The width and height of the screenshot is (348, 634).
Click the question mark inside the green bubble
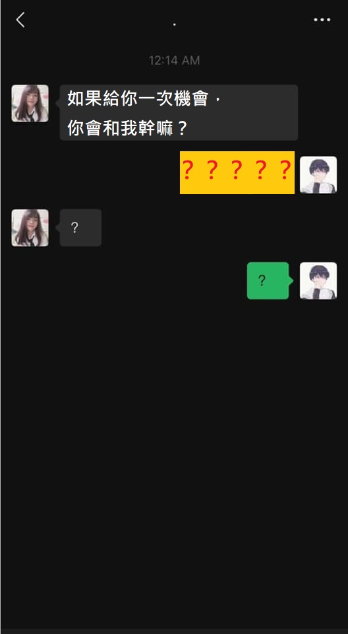click(262, 281)
